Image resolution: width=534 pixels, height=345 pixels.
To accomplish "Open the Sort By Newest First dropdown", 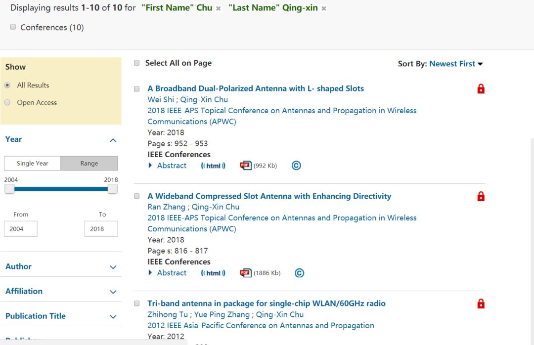I will 455,64.
